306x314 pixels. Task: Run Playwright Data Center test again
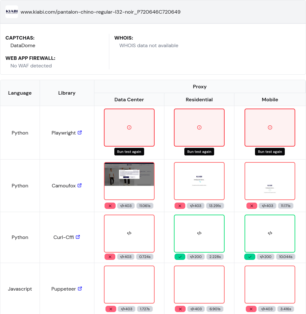[x=129, y=152]
